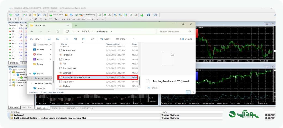Switch to Favorites tab in Navigator
This screenshot has height=128, width=283.
click(x=27, y=107)
